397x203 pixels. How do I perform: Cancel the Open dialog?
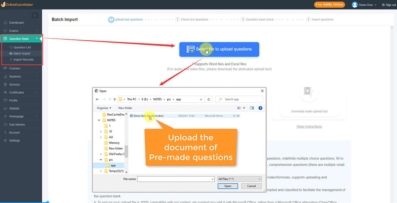pyautogui.click(x=251, y=186)
